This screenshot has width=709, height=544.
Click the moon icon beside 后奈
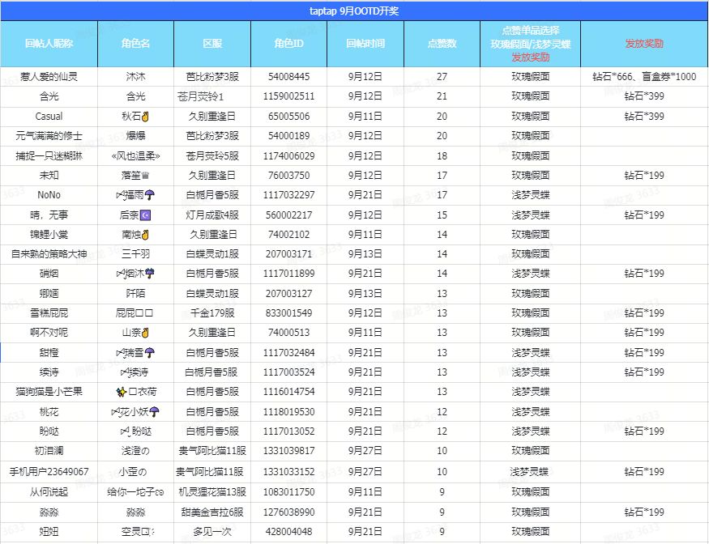[145, 215]
